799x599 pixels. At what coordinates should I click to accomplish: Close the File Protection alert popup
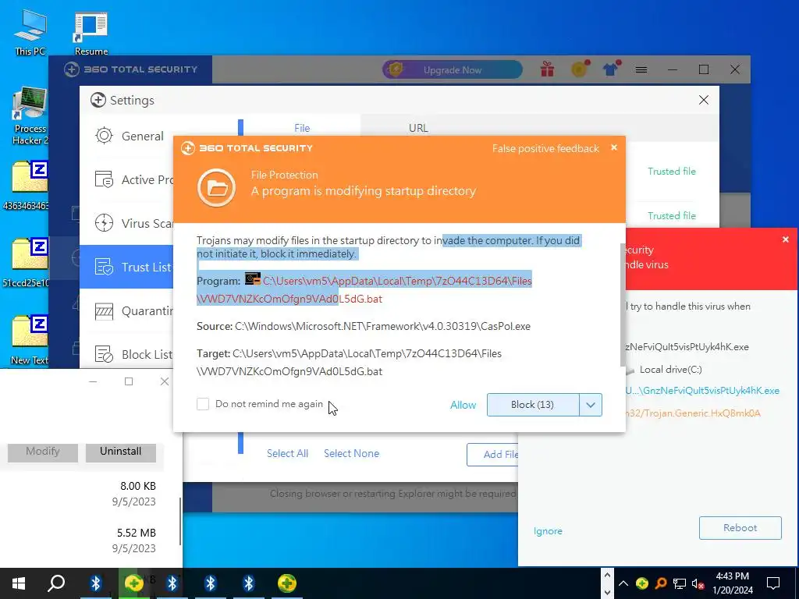tap(614, 147)
